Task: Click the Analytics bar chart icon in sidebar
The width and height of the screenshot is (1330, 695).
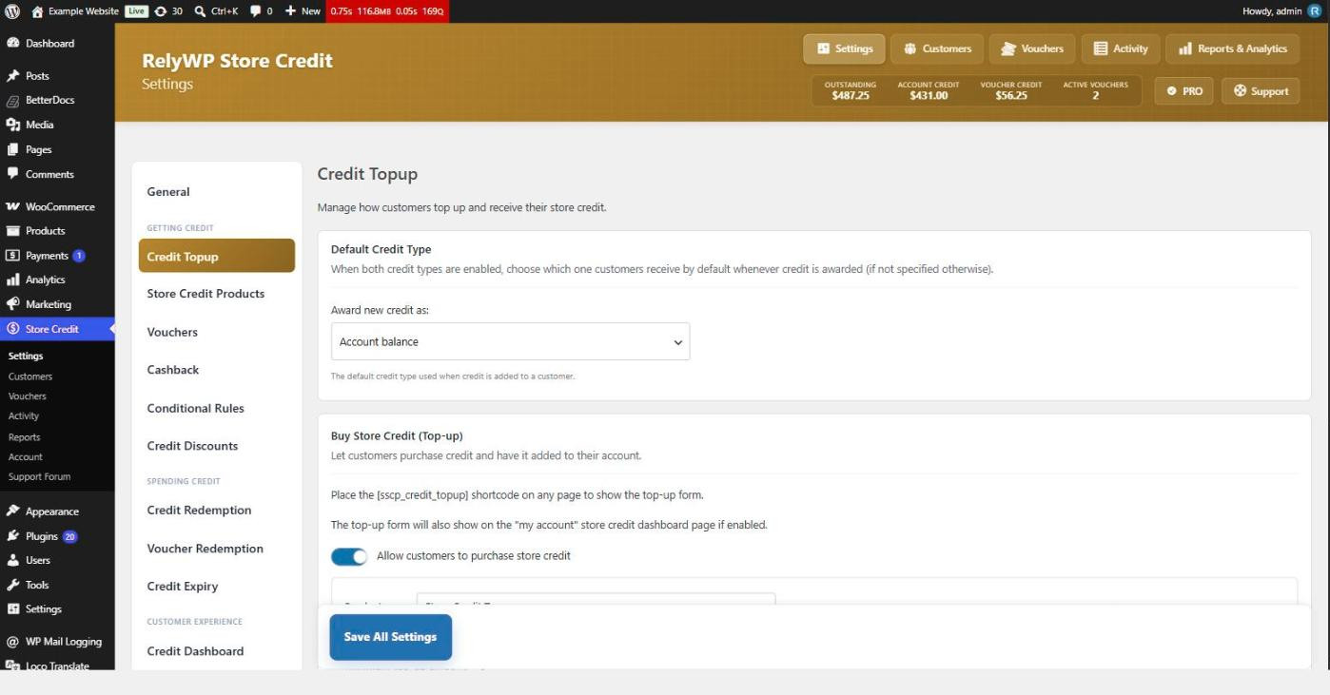Action: [13, 280]
